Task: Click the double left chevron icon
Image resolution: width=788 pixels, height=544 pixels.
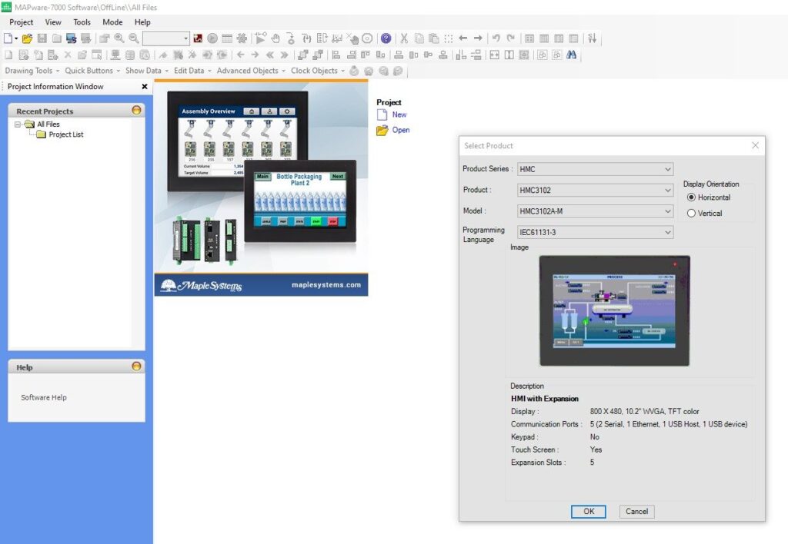Action: pyautogui.click(x=270, y=55)
